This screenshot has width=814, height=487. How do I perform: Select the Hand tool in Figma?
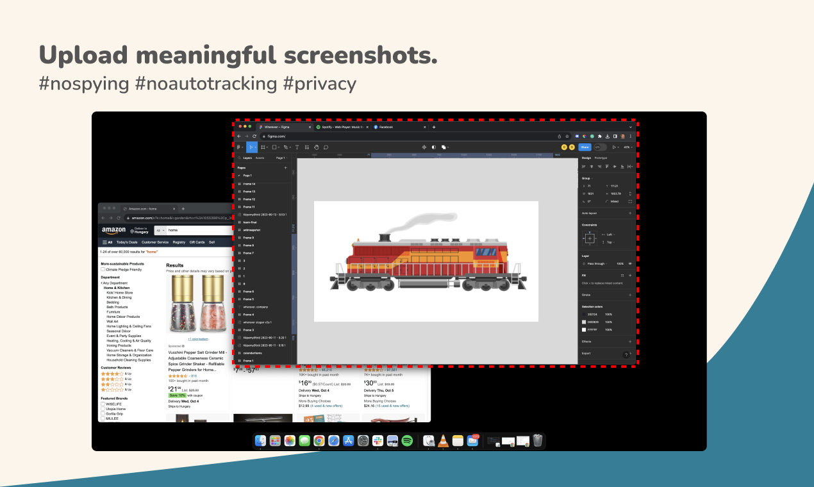pos(316,147)
